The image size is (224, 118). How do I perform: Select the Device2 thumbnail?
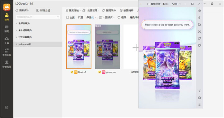coord(79,47)
